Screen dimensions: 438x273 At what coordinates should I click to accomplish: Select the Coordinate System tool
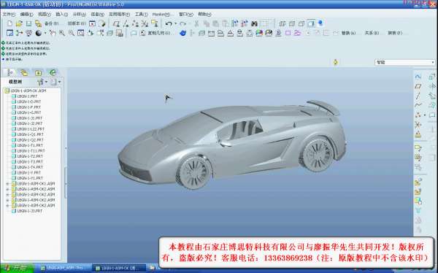[x=418, y=125]
